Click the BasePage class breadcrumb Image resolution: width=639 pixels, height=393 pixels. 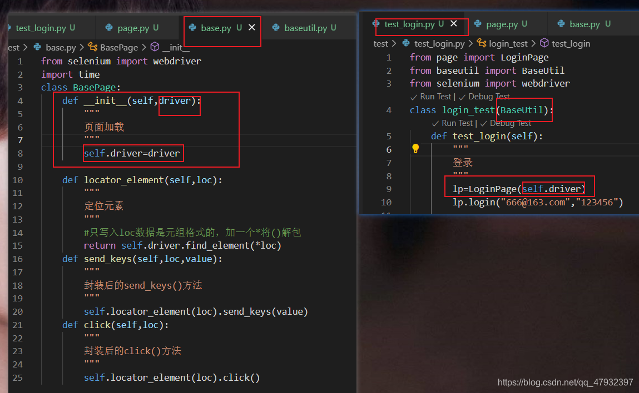(119, 48)
